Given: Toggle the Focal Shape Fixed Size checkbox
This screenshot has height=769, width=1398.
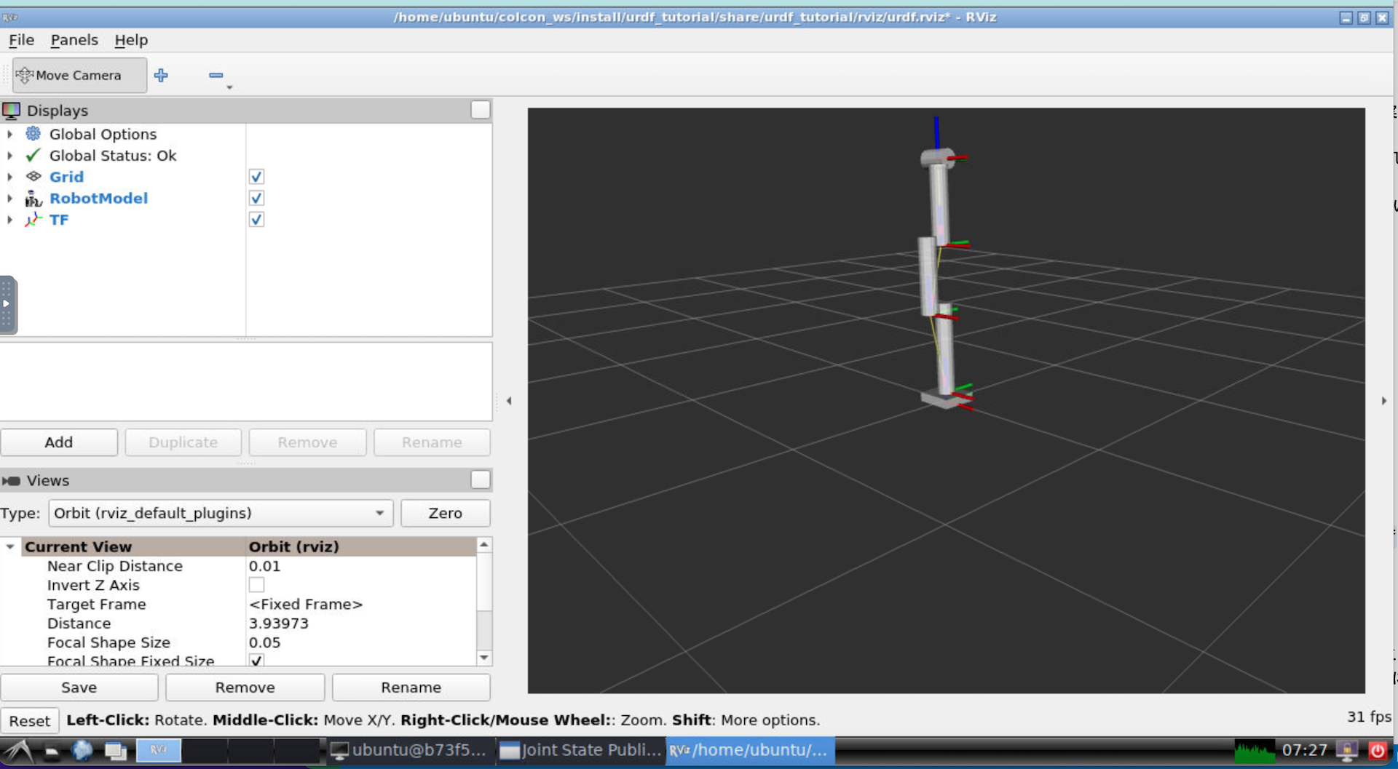Looking at the screenshot, I should [256, 660].
